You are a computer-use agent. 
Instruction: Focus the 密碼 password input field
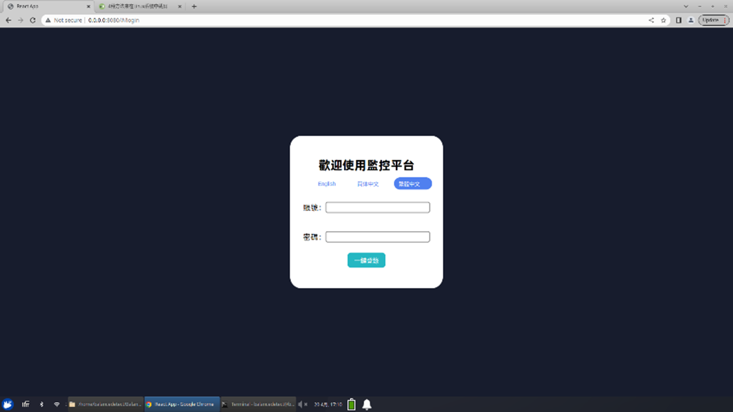[377, 237]
